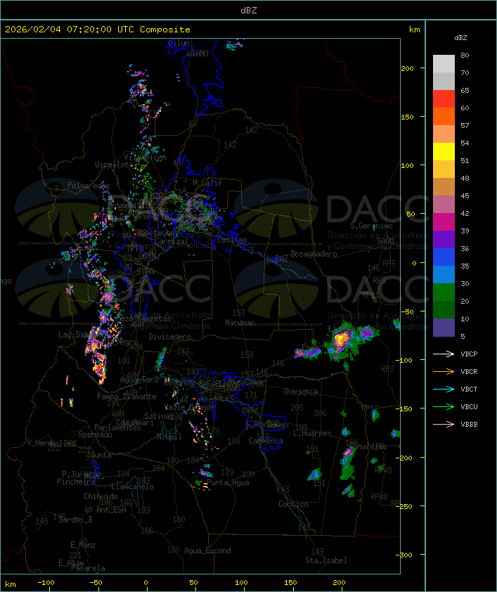Click the Divisadero place label

(170, 336)
